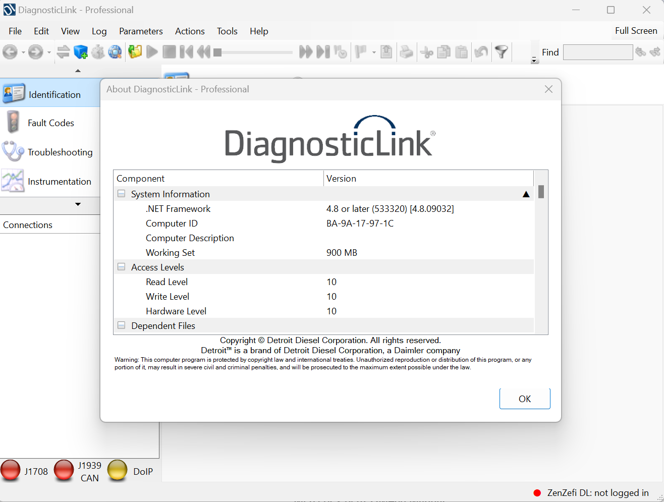Open the Instrumentation panel
Viewport: 664px width, 502px height.
pos(50,181)
